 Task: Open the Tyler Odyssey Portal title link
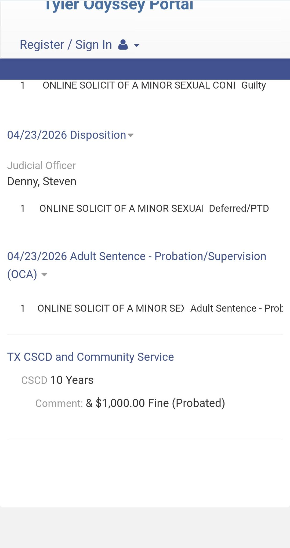[119, 5]
